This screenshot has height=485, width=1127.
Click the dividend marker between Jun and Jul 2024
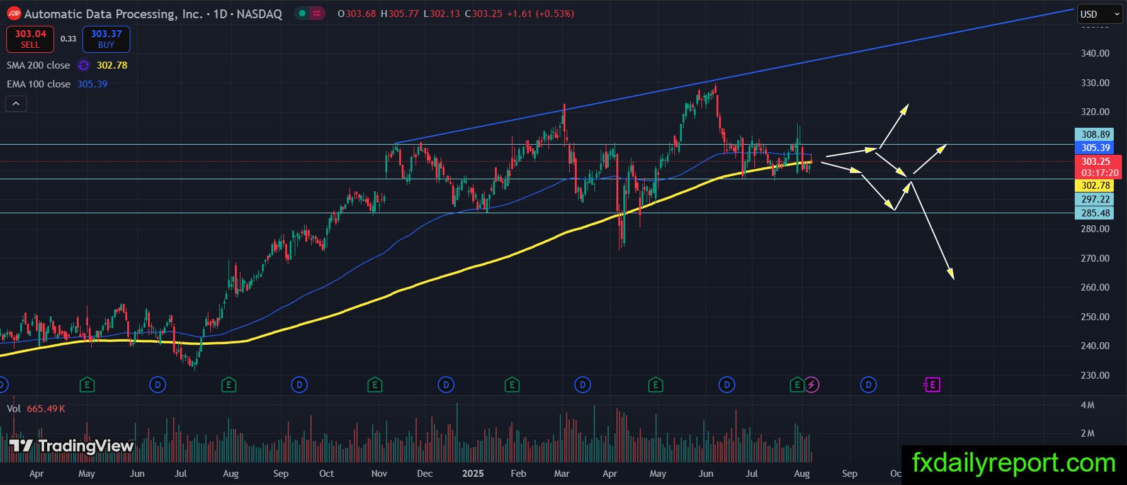coord(157,384)
